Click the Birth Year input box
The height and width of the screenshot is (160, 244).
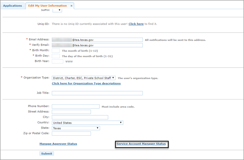[x=57, y=61]
